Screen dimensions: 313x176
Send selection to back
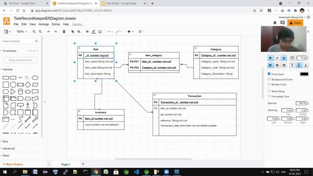click(x=79, y=31)
